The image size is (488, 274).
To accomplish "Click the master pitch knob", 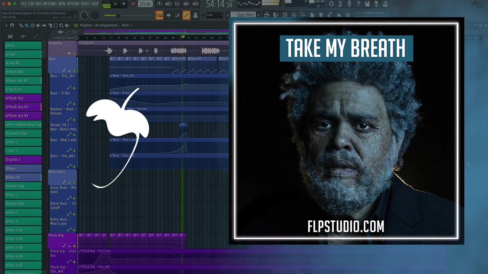I will pos(95,15).
